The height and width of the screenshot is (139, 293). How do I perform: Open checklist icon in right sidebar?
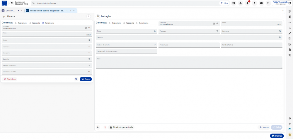(290, 11)
